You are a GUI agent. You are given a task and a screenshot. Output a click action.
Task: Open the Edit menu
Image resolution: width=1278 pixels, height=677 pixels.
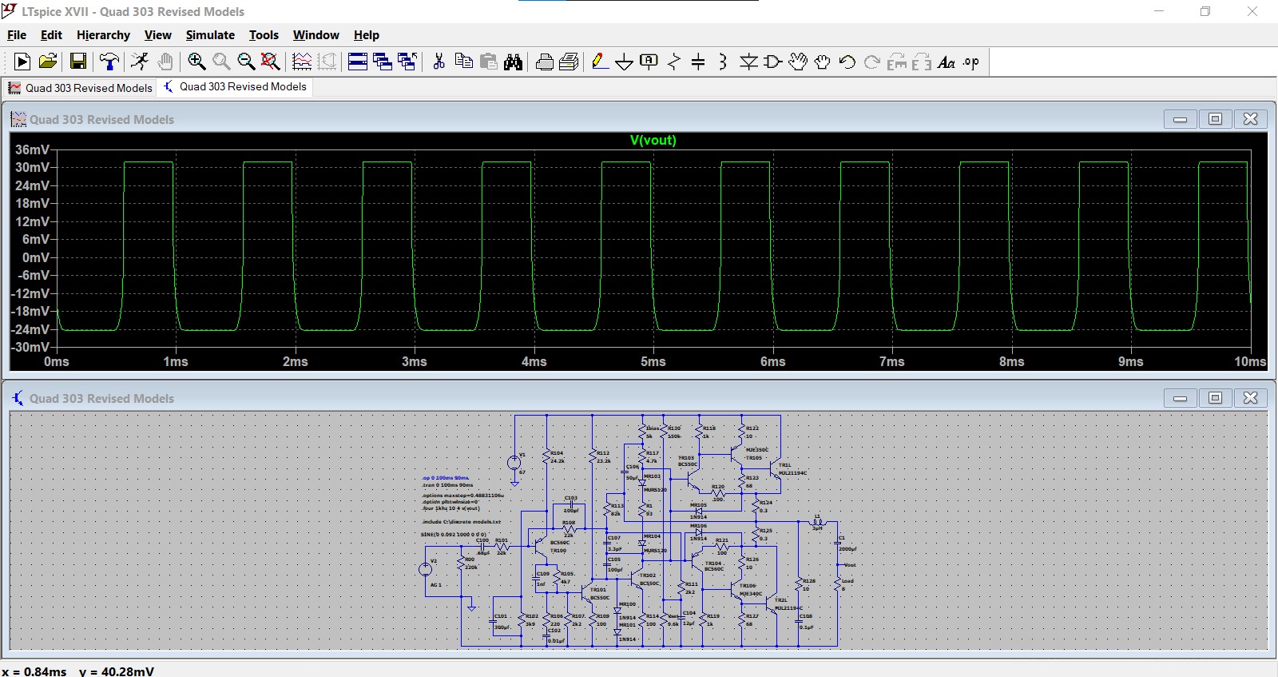pos(51,35)
